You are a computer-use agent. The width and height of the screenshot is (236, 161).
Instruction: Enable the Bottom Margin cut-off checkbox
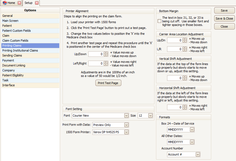[159, 21]
